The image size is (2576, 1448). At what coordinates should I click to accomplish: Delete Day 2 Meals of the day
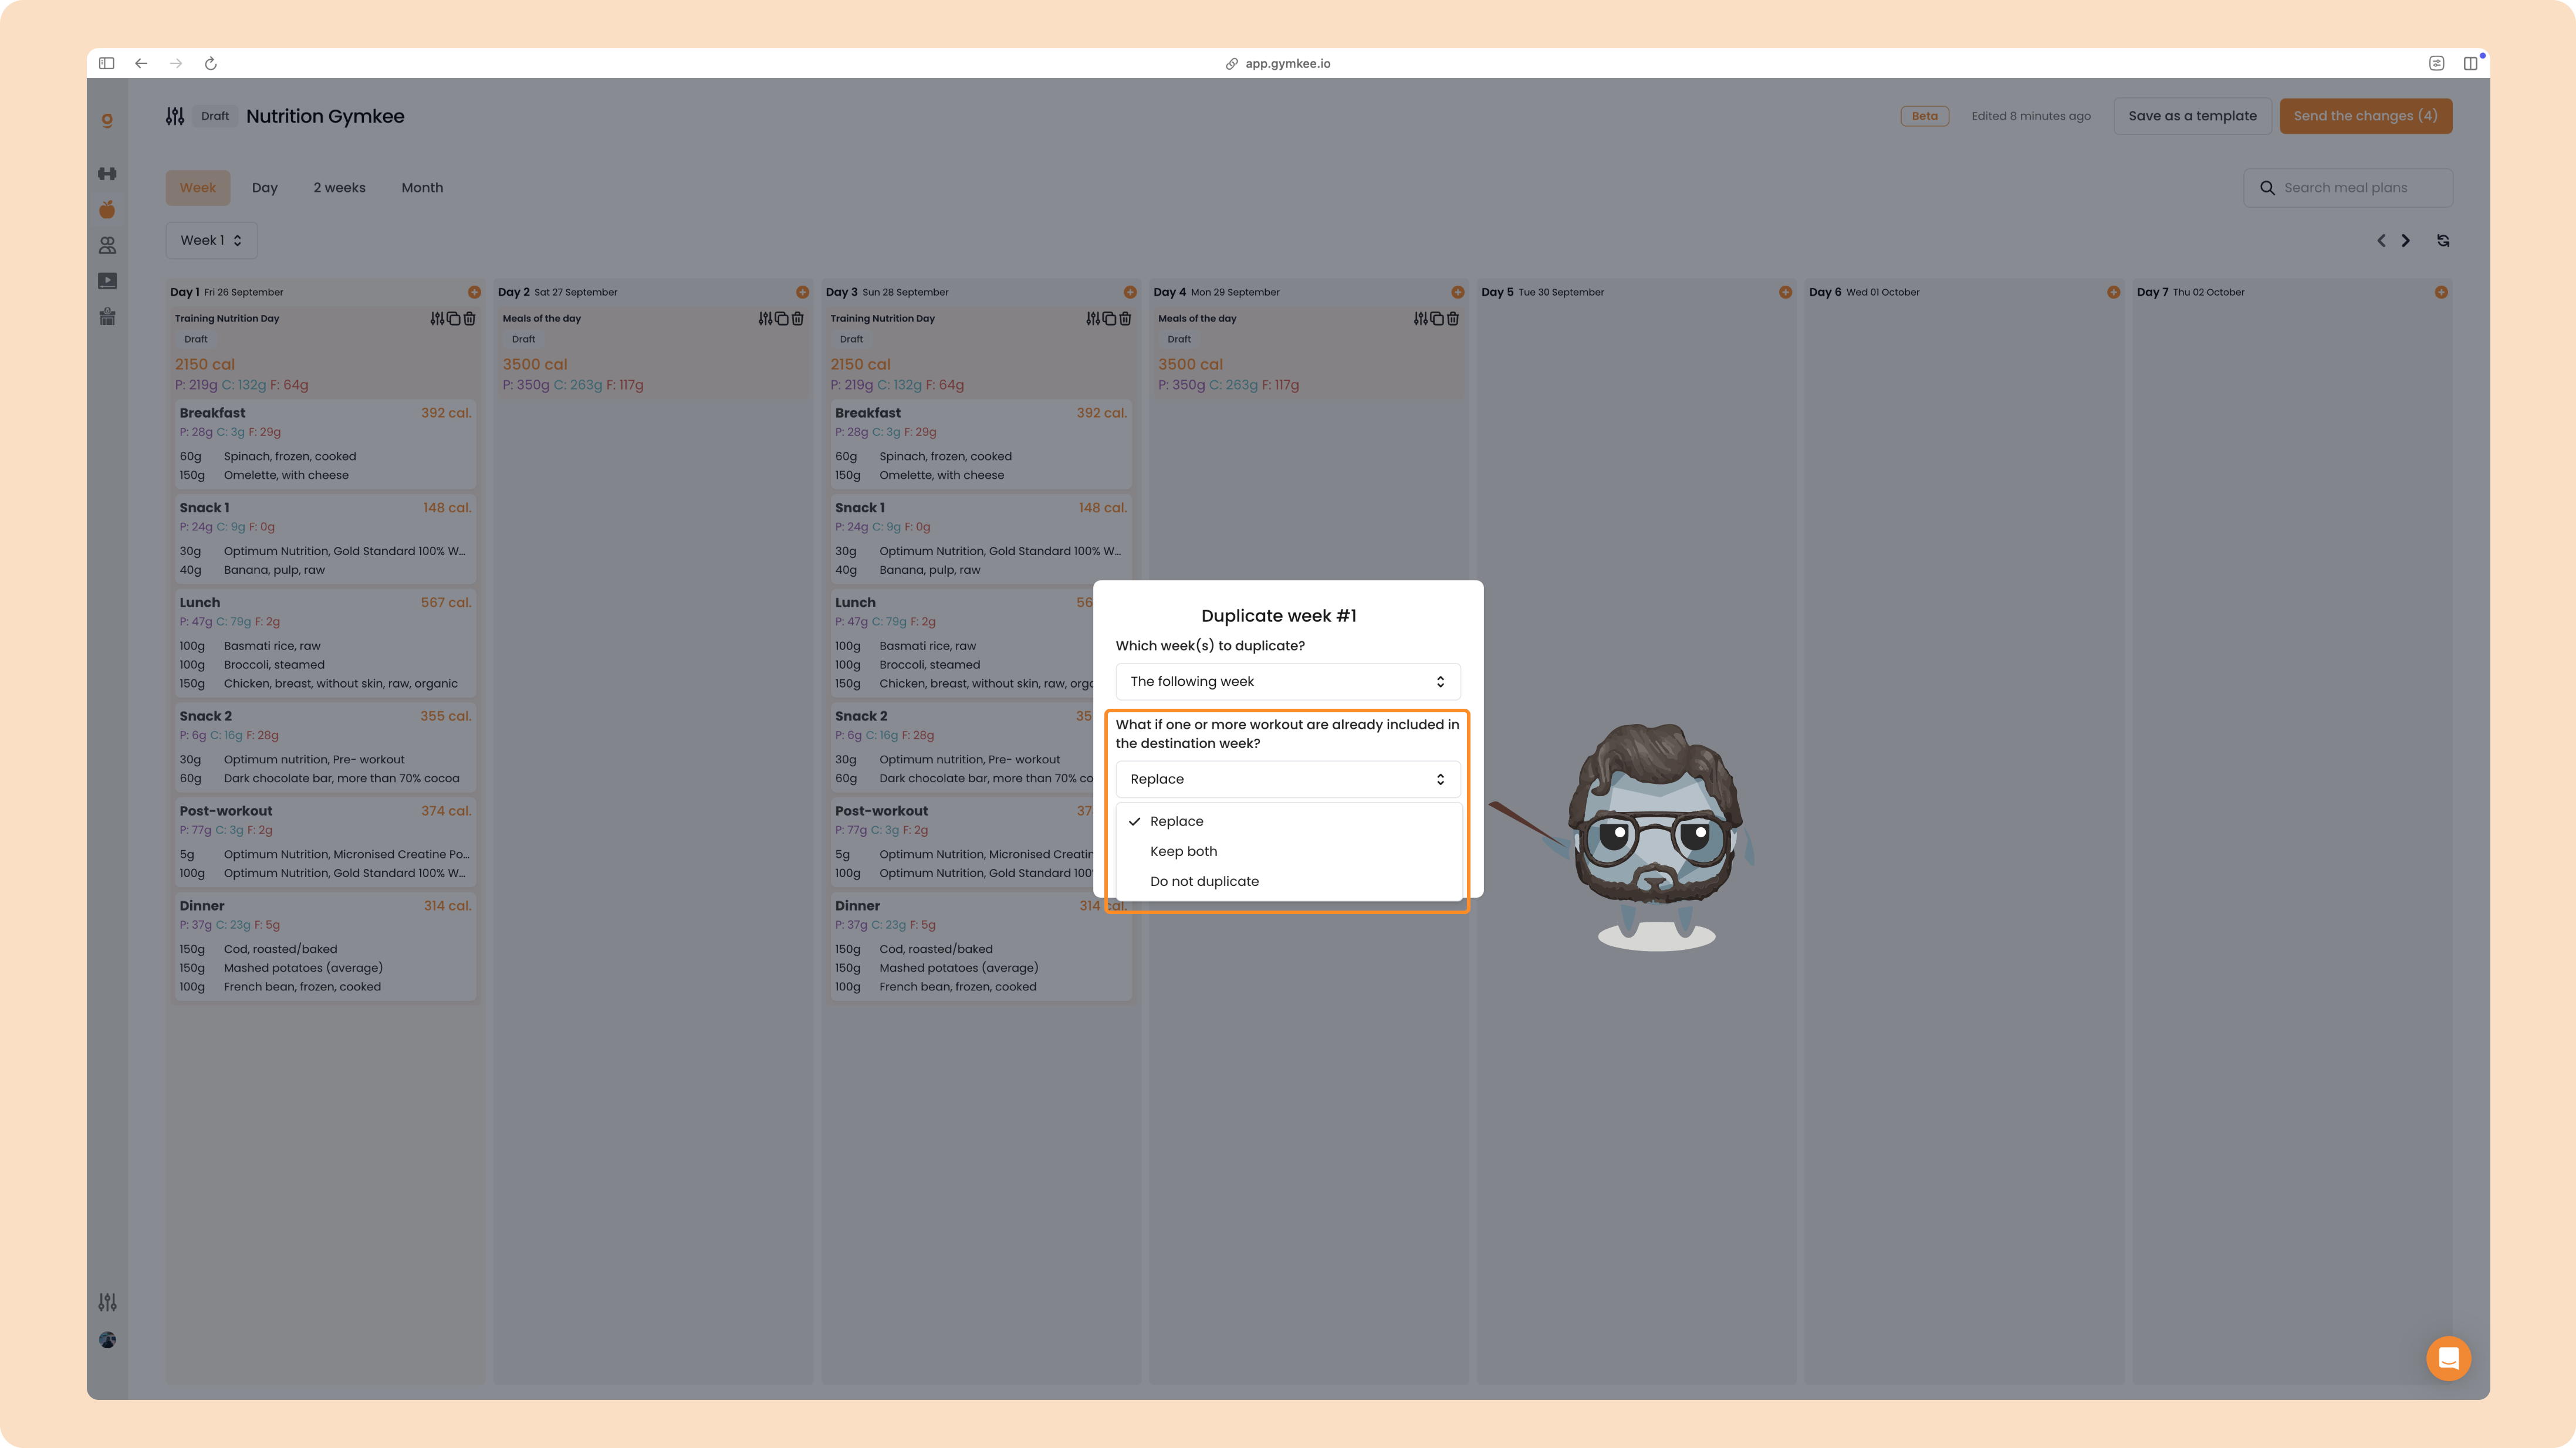tap(797, 318)
